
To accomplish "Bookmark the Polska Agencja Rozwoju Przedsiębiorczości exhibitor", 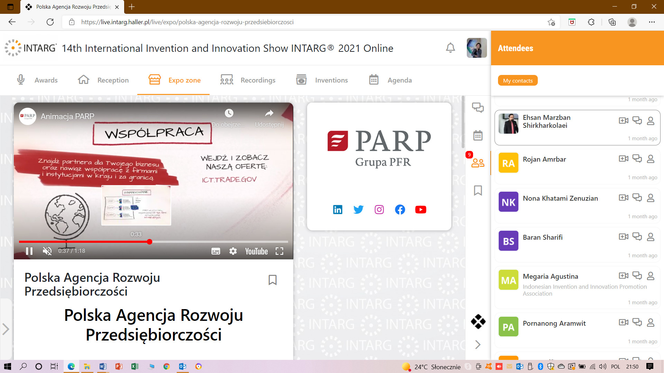I will click(273, 280).
